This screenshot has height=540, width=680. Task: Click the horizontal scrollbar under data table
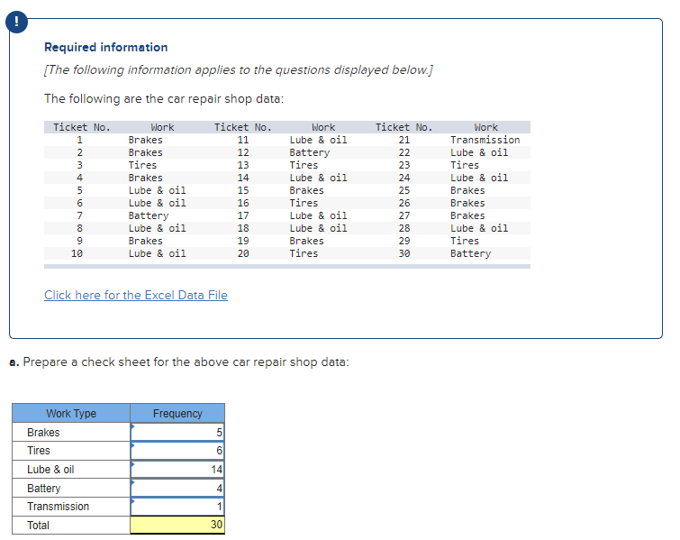pos(287,267)
